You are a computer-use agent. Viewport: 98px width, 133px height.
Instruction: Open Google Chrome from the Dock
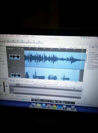tap(54, 106)
